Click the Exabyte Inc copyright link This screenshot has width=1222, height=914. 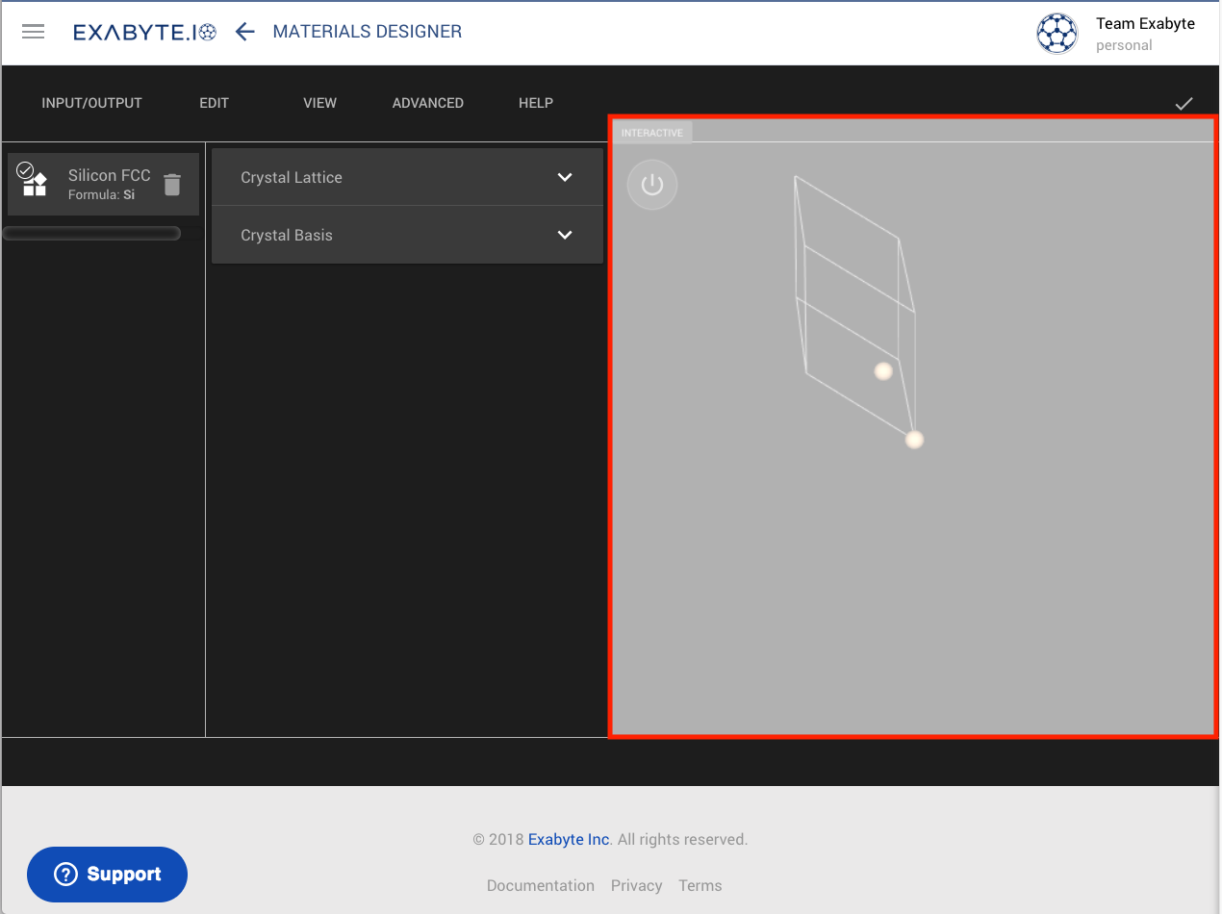[568, 839]
